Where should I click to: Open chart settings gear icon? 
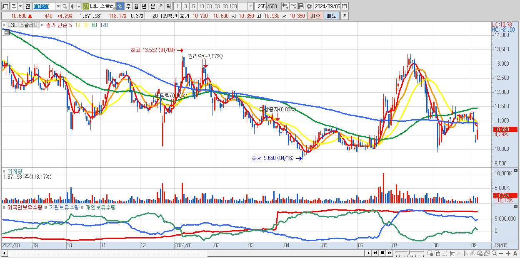[x=309, y=6]
